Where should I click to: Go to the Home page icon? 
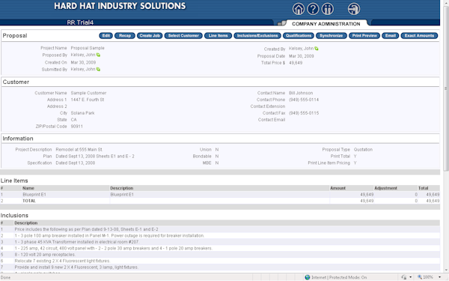coord(298,9)
